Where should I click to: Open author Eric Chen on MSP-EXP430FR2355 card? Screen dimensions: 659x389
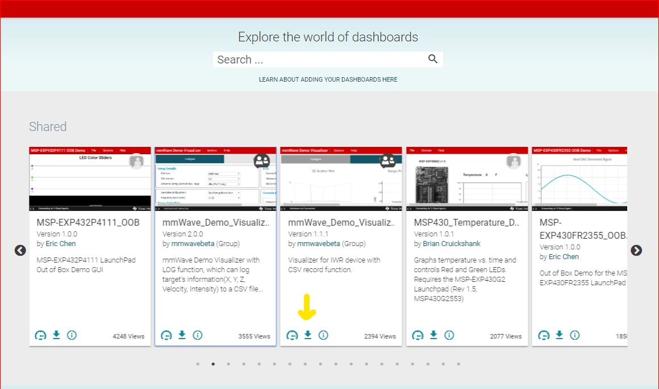564,257
